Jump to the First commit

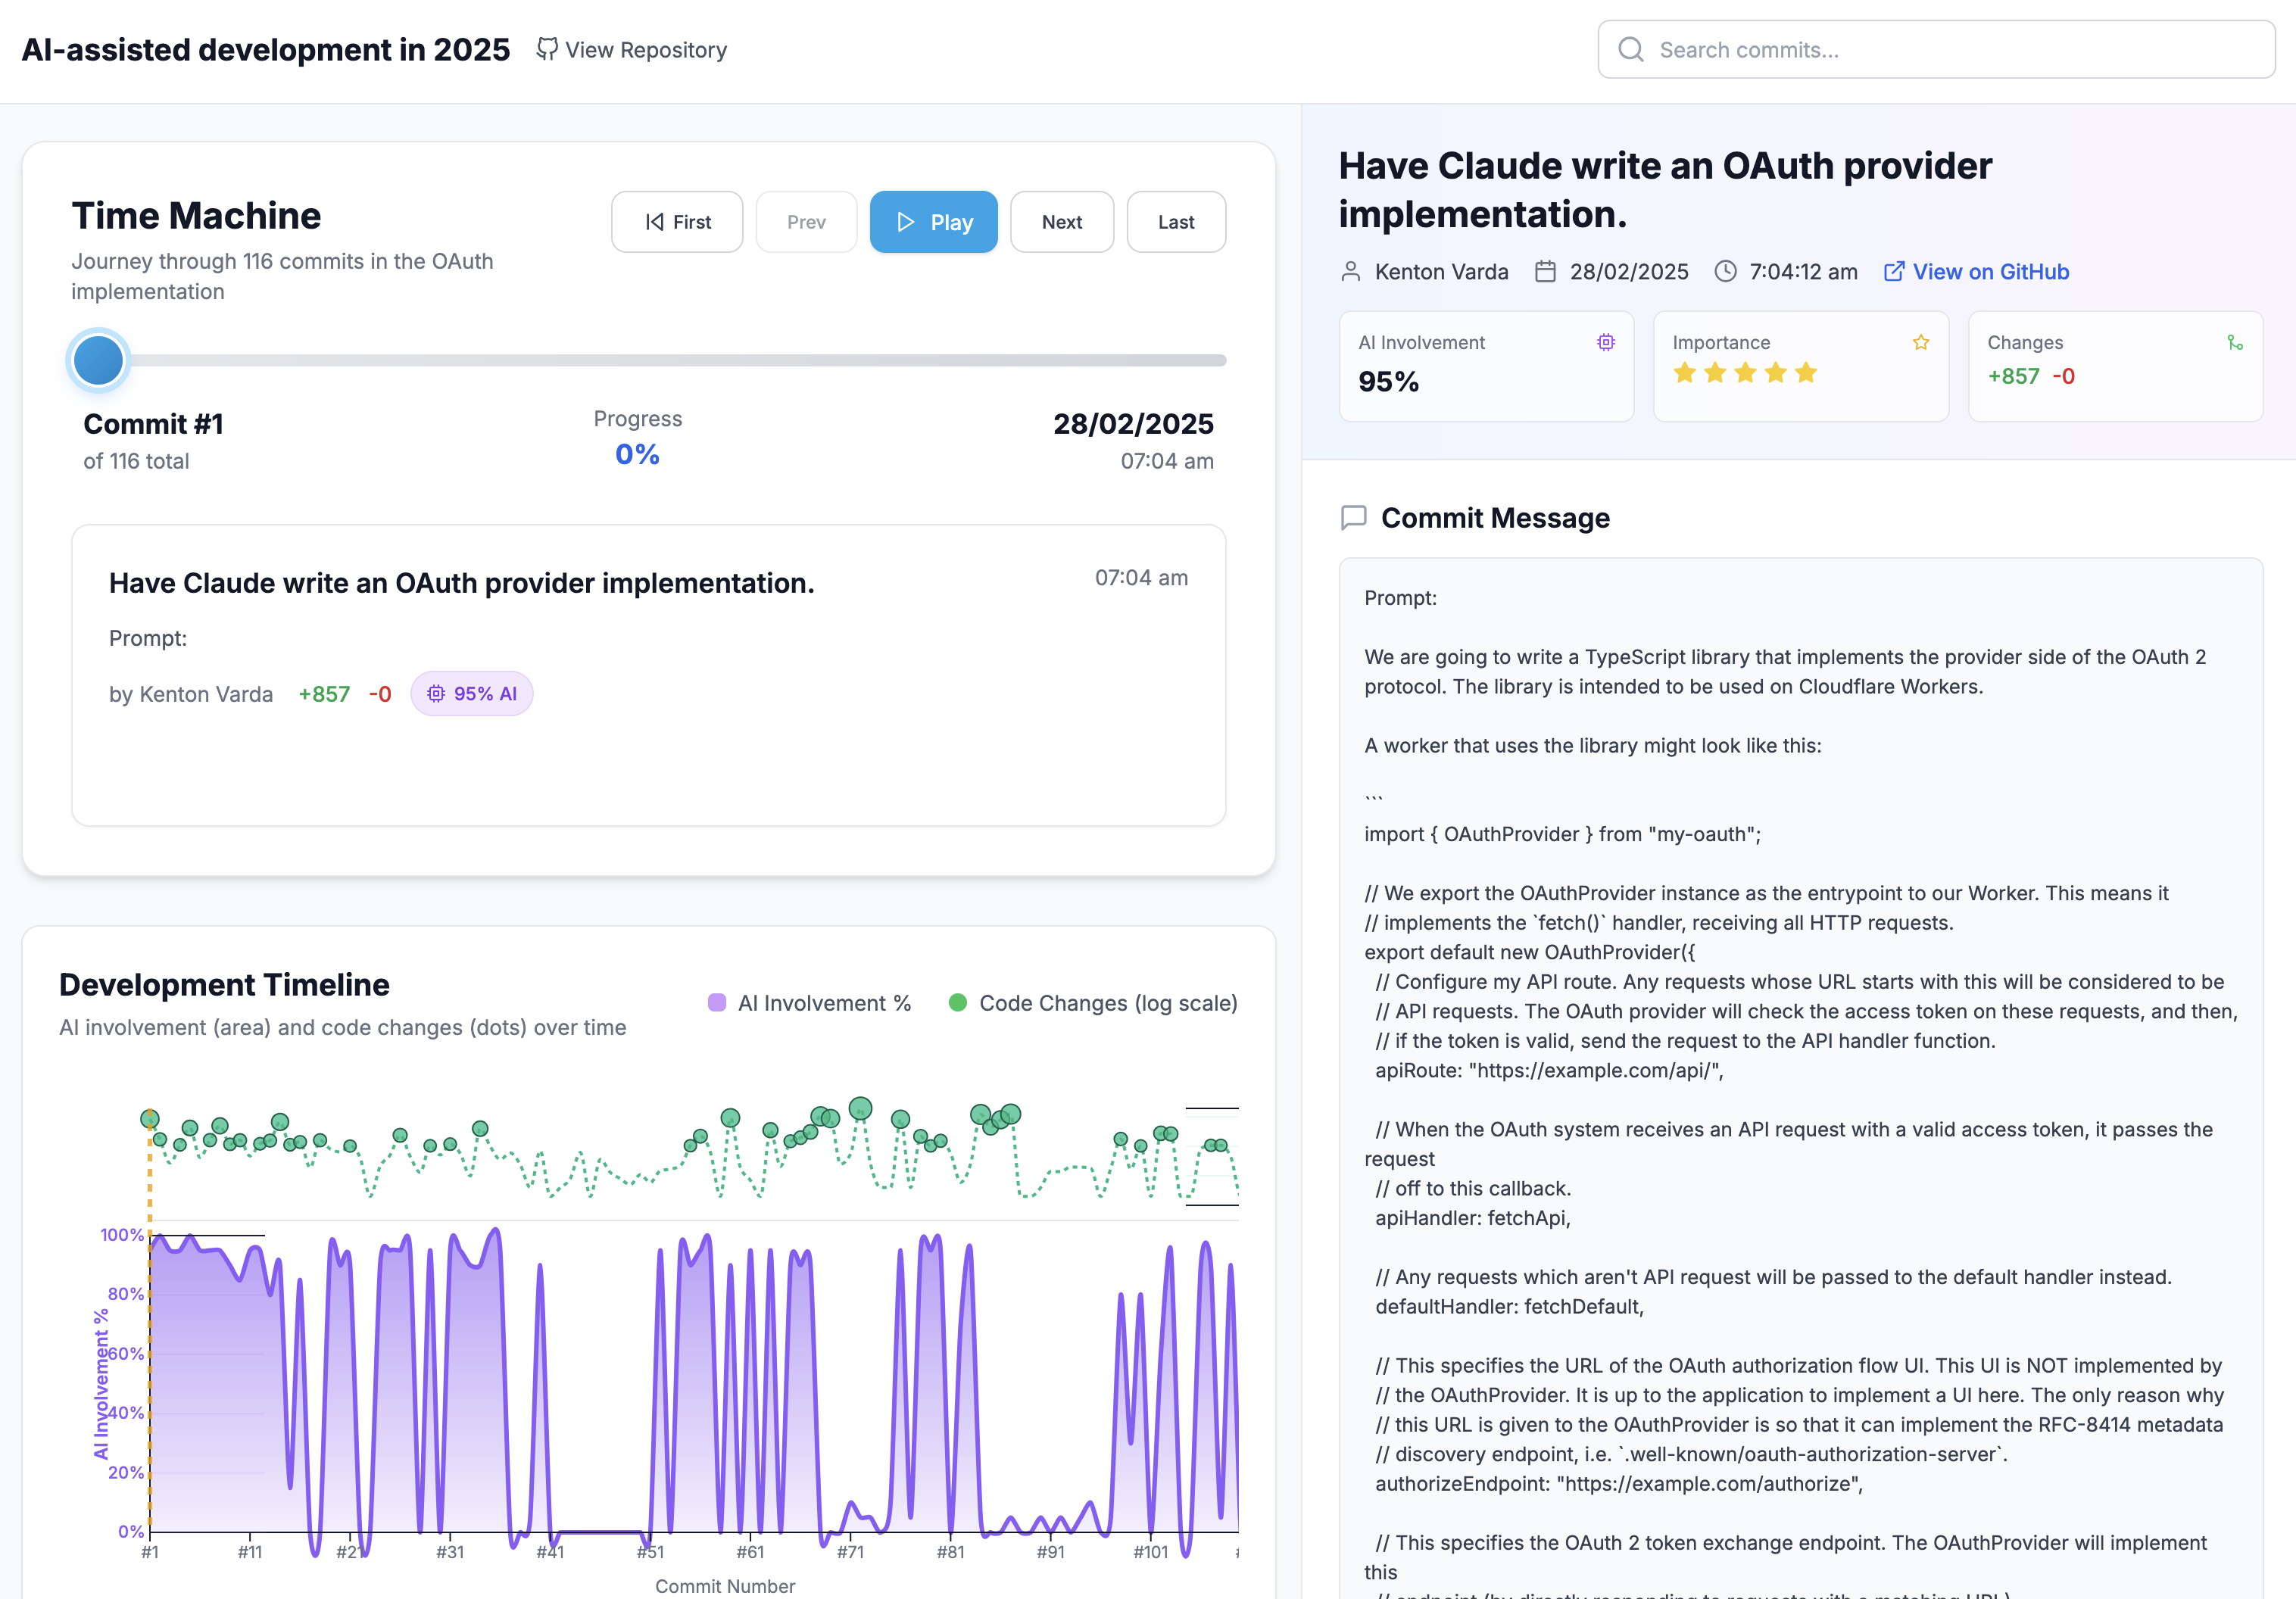[x=677, y=222]
